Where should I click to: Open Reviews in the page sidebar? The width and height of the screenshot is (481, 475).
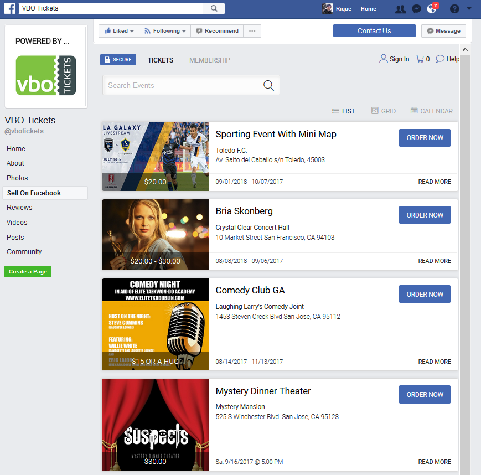(x=19, y=208)
